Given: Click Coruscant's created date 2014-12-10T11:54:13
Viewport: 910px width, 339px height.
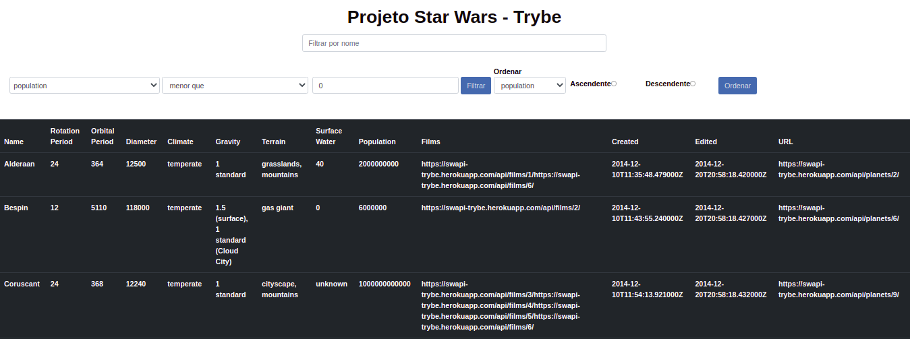Looking at the screenshot, I should pos(648,289).
